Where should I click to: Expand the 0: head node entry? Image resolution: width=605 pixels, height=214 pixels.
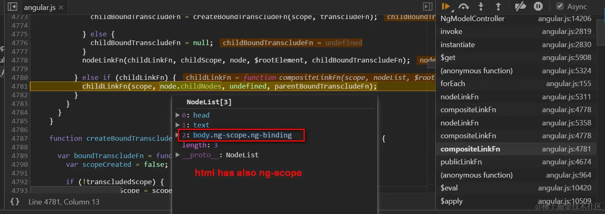pyautogui.click(x=177, y=115)
